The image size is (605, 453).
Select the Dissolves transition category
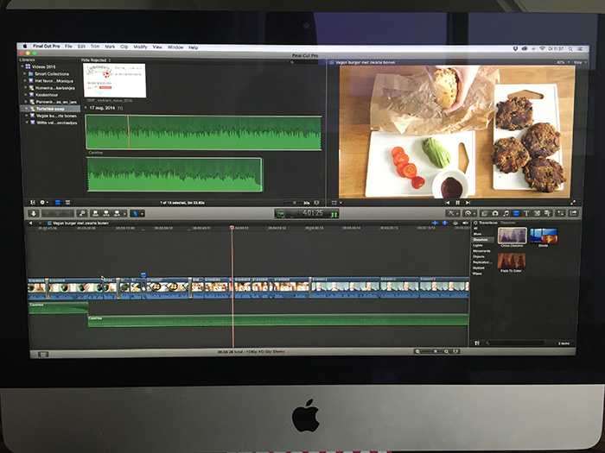pos(481,240)
